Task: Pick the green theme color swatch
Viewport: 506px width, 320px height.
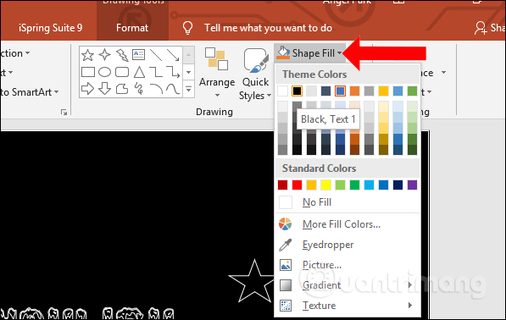Action: [412, 91]
